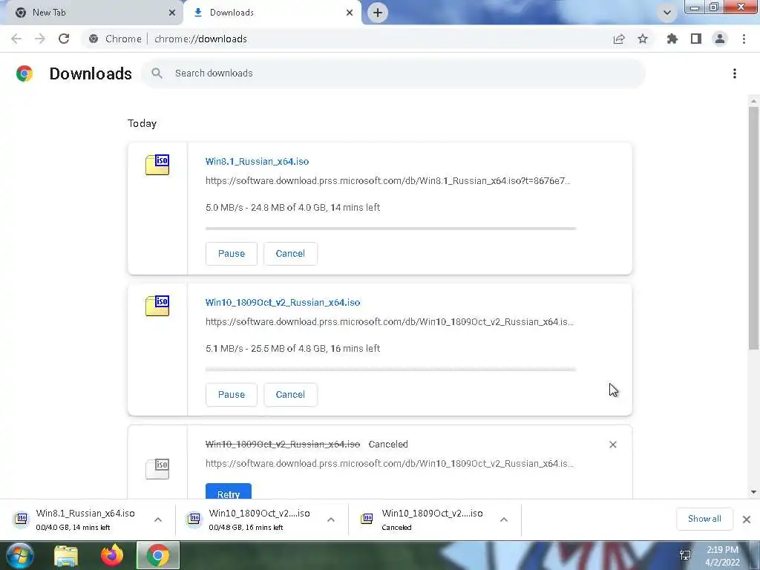Viewport: 760px width, 570px height.
Task: Click the Chrome taskbar button
Action: pos(158,555)
